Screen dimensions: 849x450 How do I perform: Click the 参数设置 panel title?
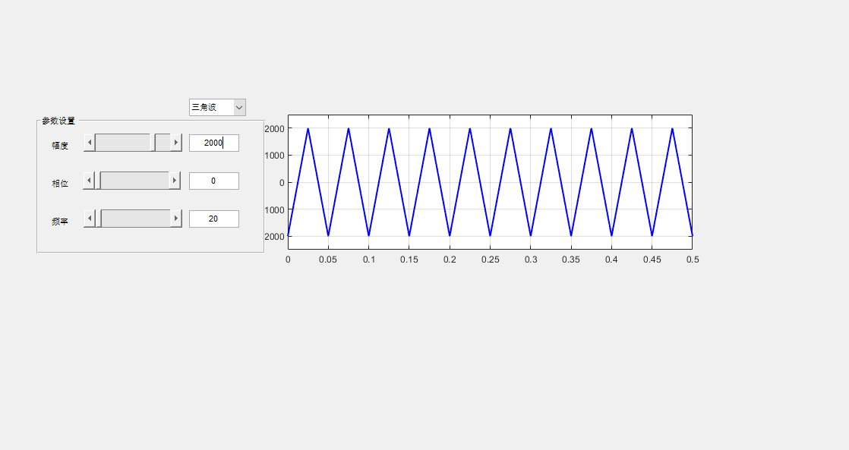[58, 121]
